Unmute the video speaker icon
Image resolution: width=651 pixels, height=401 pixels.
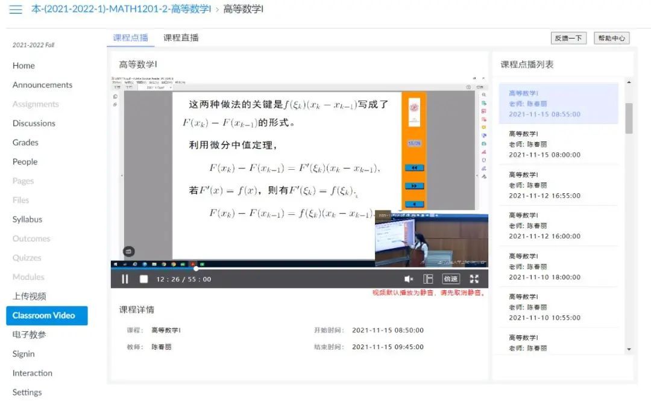(408, 279)
